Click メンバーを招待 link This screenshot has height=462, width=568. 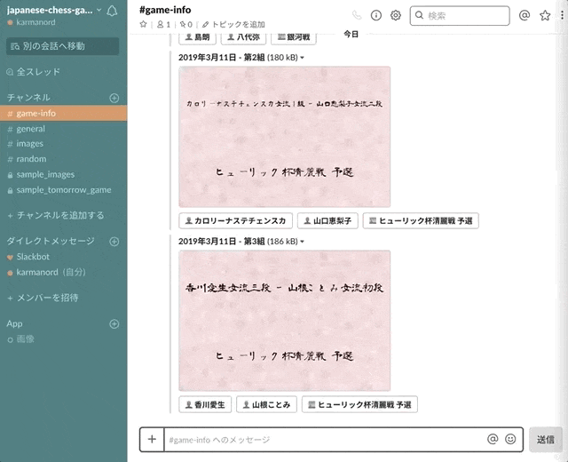(43, 298)
